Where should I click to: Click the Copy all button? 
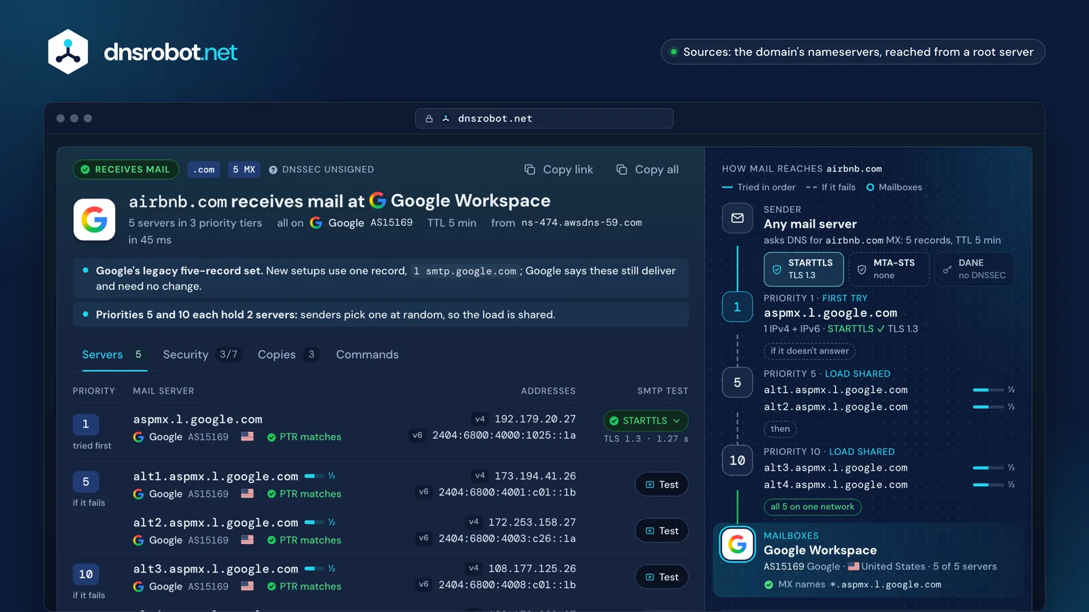tap(647, 169)
